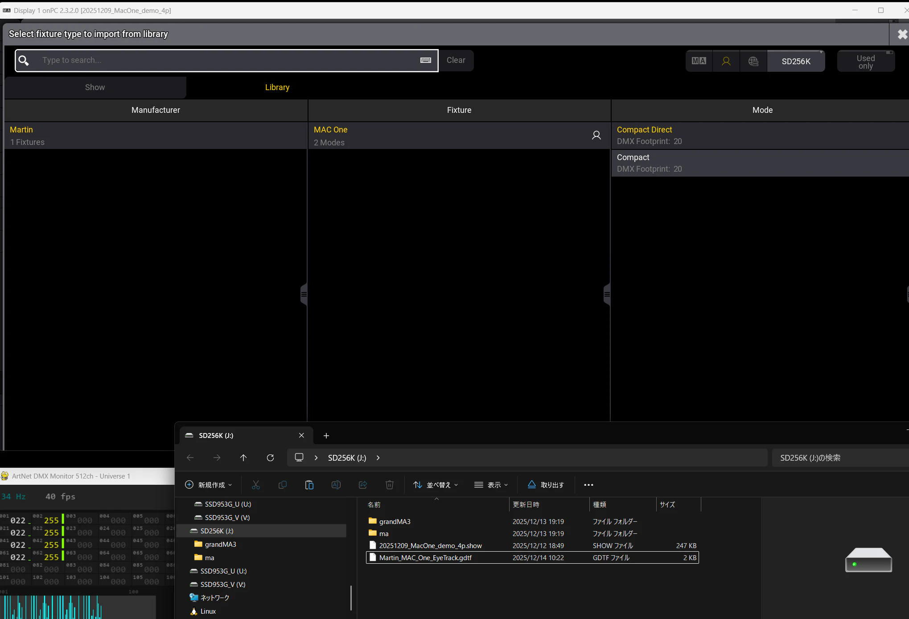The height and width of the screenshot is (619, 909).
Task: Open the on-screen keyboard icon
Action: coord(426,60)
